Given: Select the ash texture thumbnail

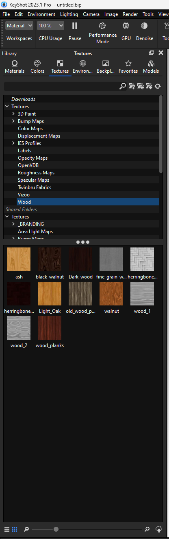Looking at the screenshot, I should [19, 259].
